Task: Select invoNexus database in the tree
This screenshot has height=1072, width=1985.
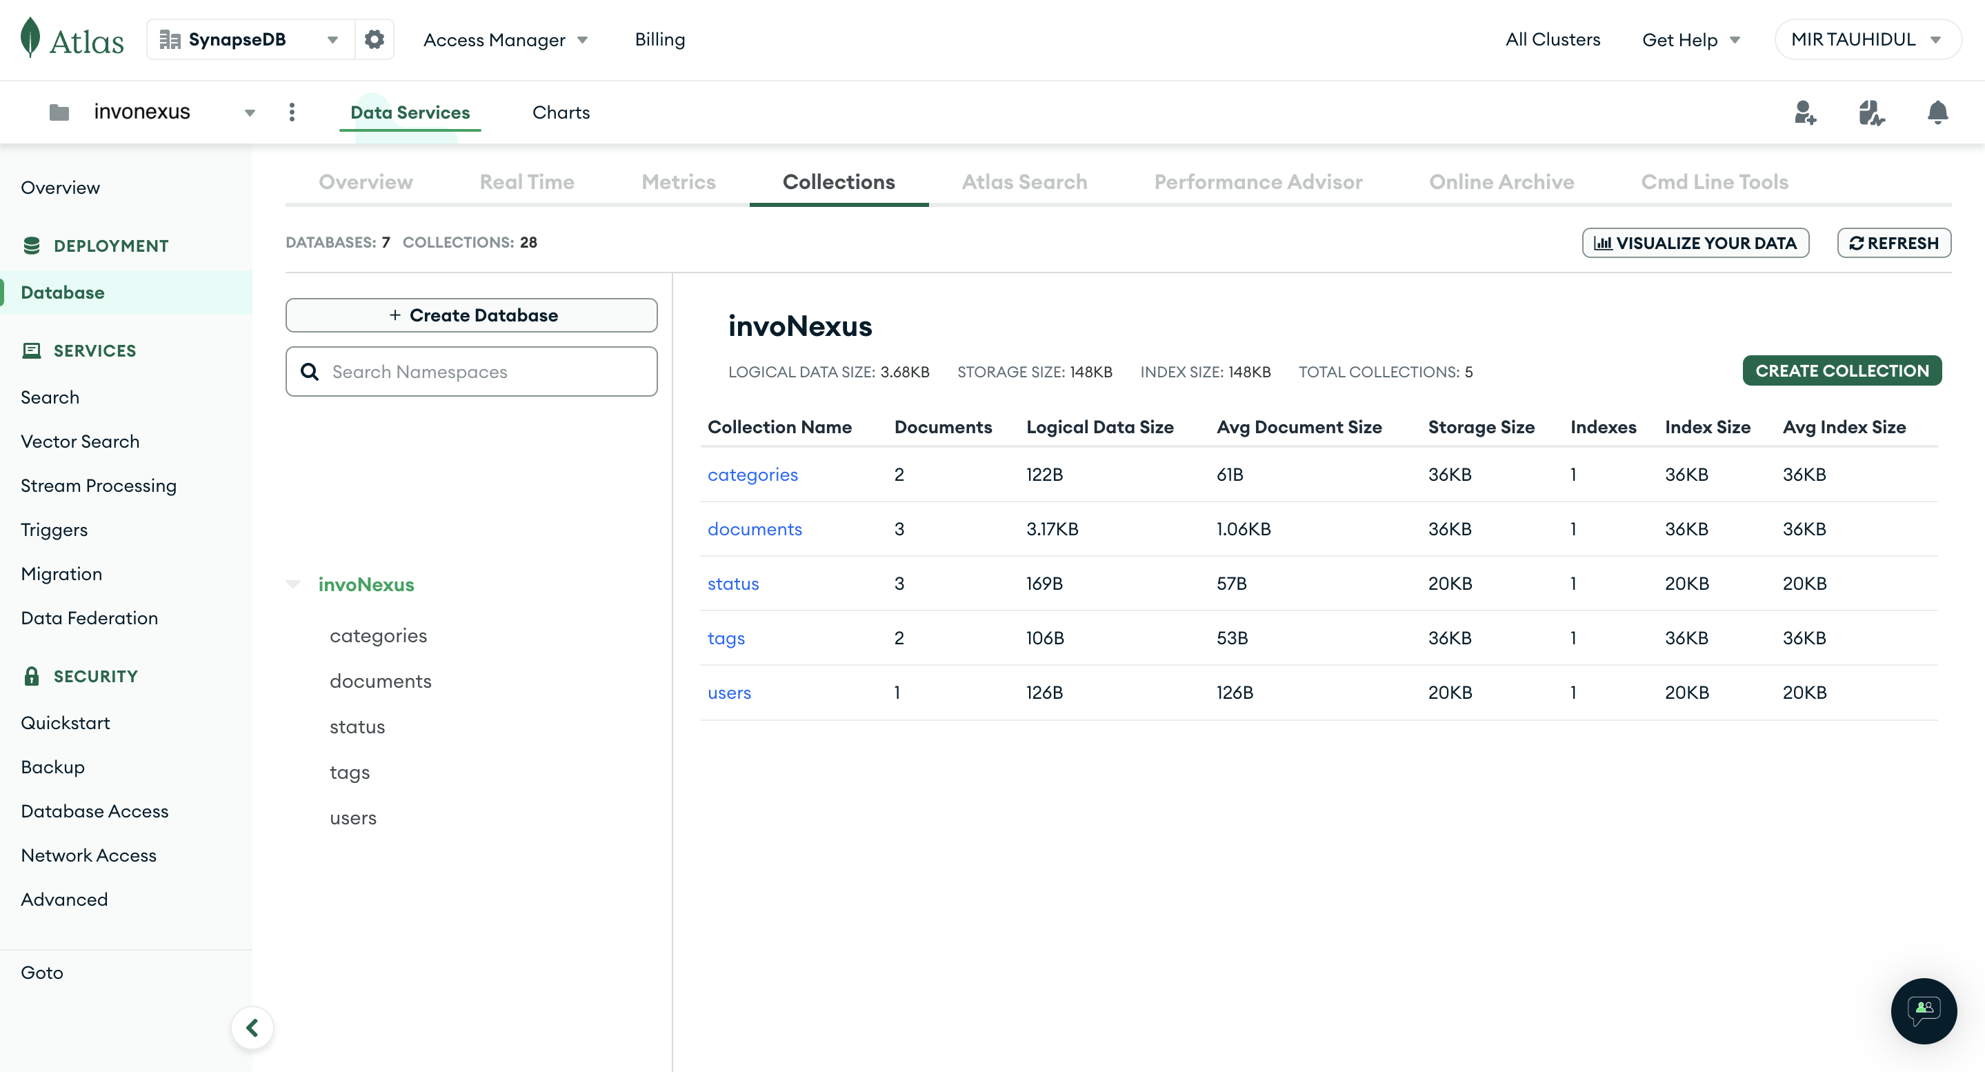Action: (x=366, y=584)
